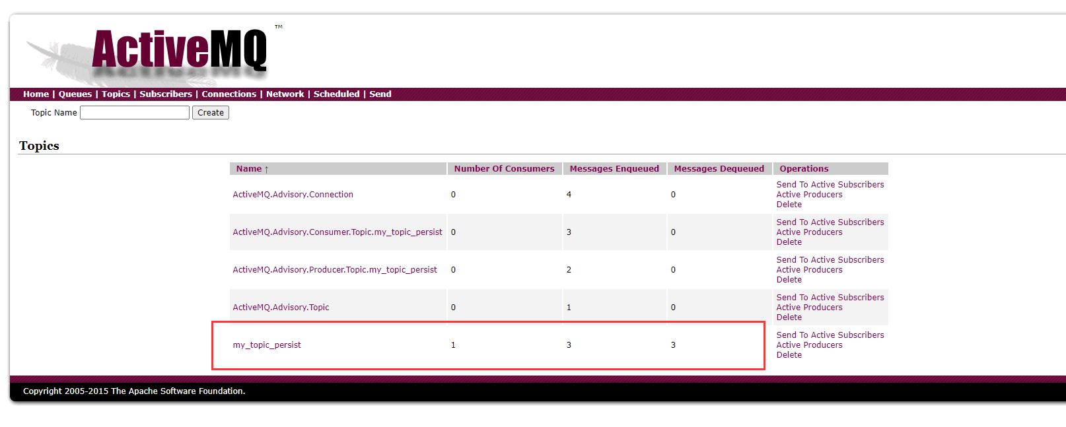This screenshot has width=1066, height=427.
Task: Open ActiveMQ.Advisory.Connection topic link
Action: pyautogui.click(x=293, y=195)
